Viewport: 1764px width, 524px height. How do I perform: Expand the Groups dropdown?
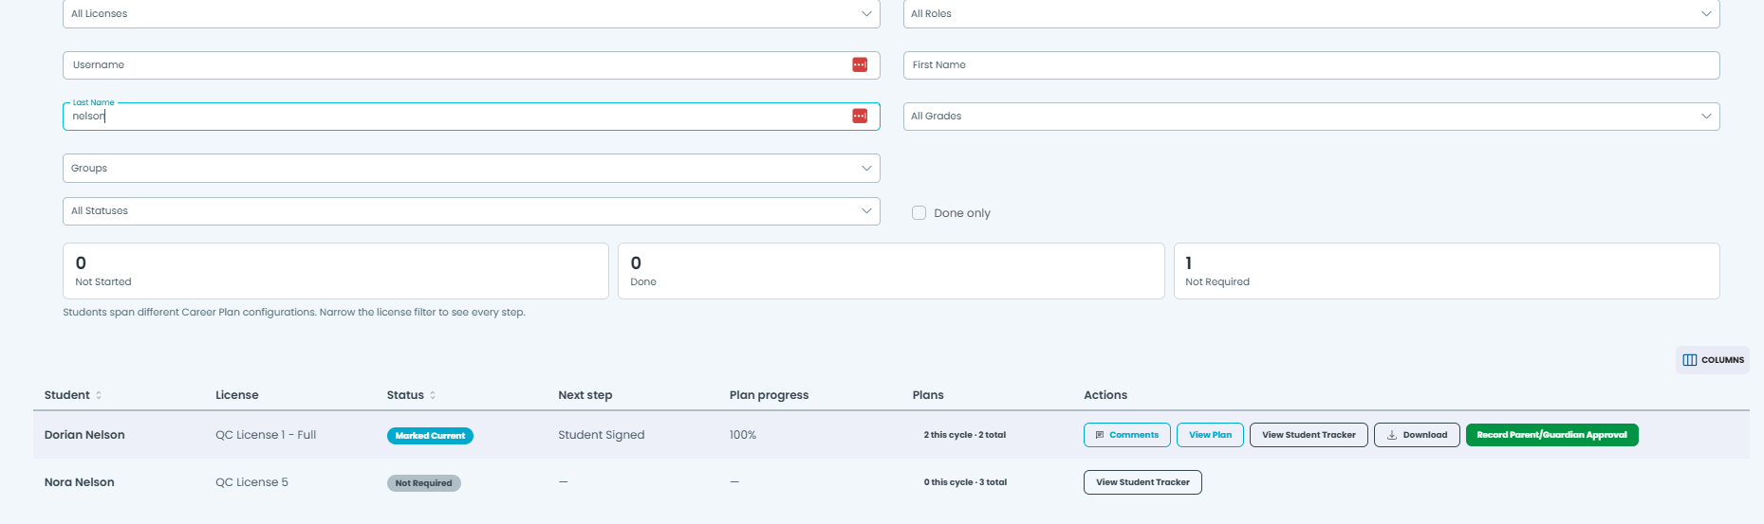472,168
